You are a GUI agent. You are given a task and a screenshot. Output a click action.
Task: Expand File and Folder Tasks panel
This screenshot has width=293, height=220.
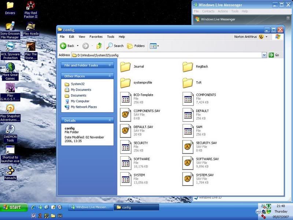click(110, 65)
